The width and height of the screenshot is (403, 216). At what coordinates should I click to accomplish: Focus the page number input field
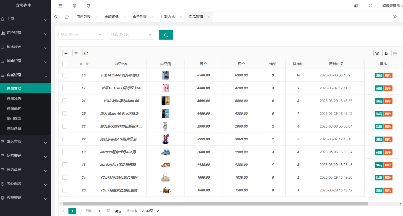pyautogui.click(x=99, y=211)
